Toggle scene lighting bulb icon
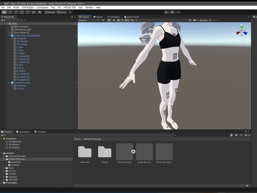 coord(109,20)
